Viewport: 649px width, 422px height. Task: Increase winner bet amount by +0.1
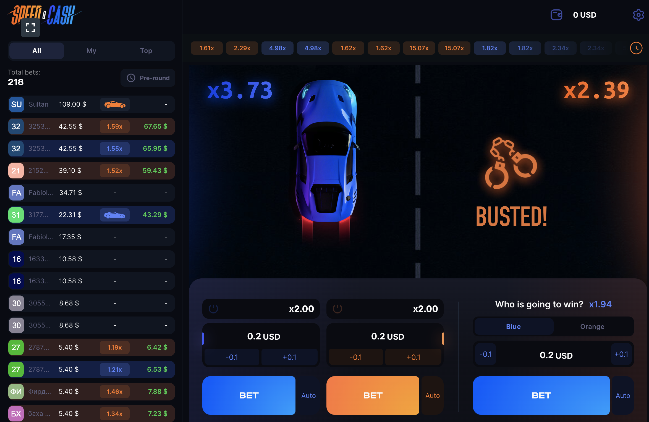[621, 354]
